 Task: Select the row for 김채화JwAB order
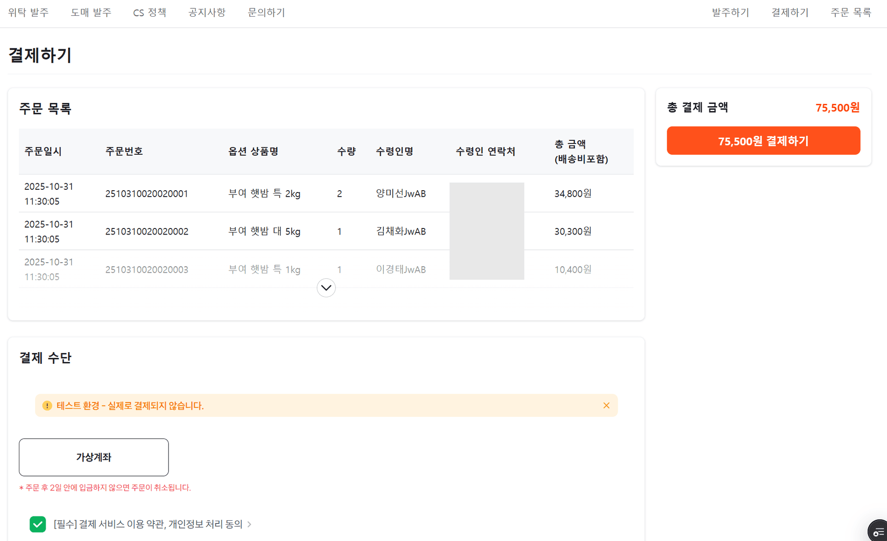(401, 231)
